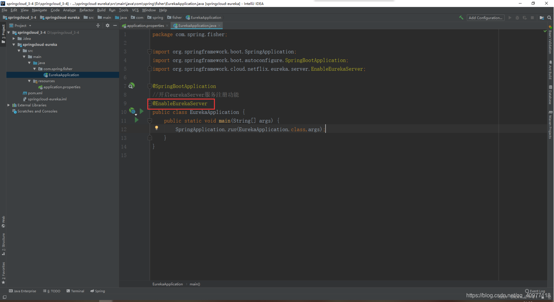Open the Favorites tool window

[3, 273]
